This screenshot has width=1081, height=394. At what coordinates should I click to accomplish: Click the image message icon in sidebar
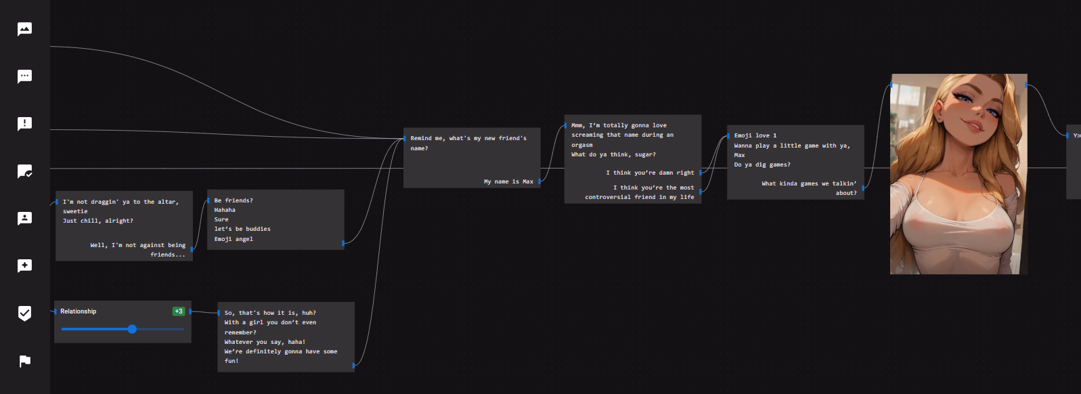(x=24, y=29)
